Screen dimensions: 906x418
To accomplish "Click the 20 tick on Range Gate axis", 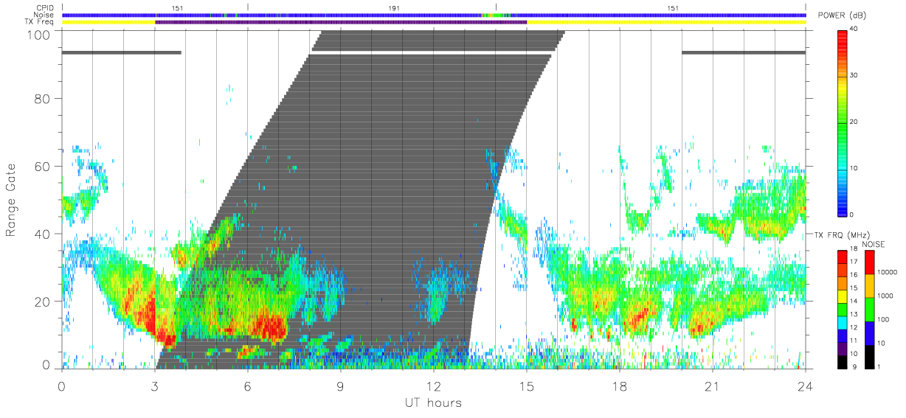I will point(42,302).
